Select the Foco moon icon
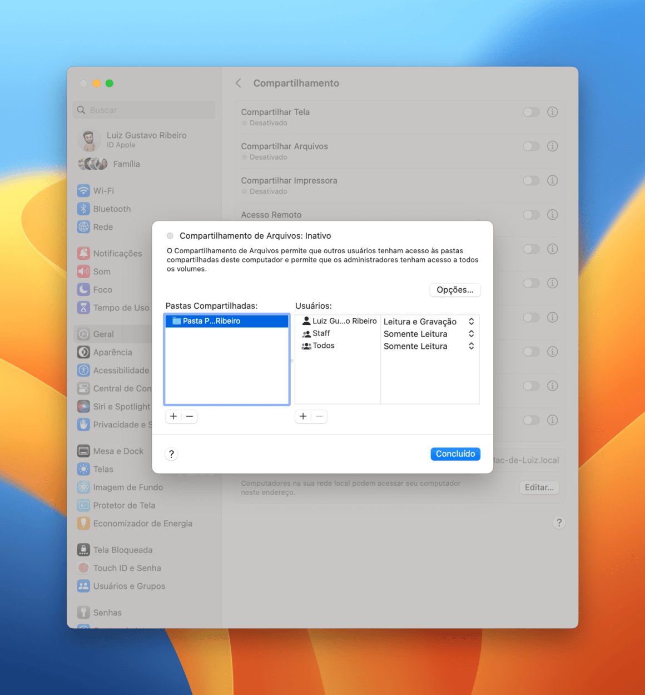The height and width of the screenshot is (695, 645). [x=83, y=289]
